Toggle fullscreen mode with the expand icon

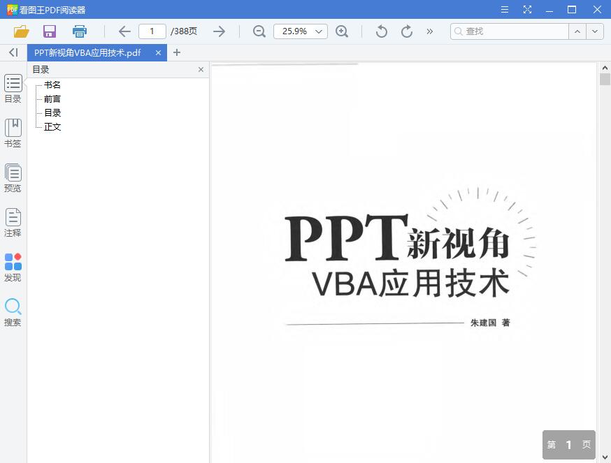click(x=527, y=10)
